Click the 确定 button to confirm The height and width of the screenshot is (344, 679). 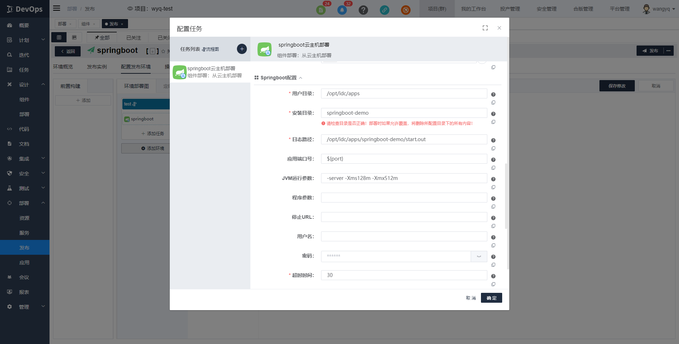491,298
